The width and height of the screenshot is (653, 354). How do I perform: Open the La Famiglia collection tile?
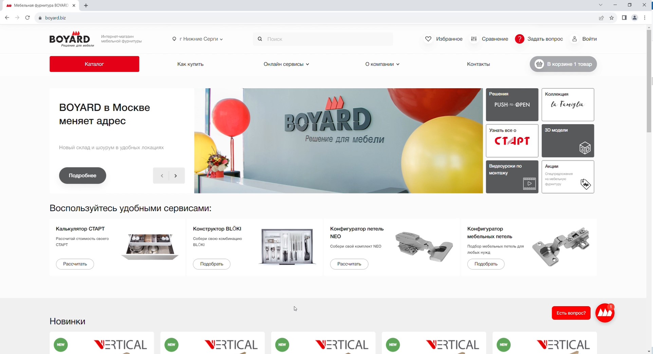click(568, 105)
